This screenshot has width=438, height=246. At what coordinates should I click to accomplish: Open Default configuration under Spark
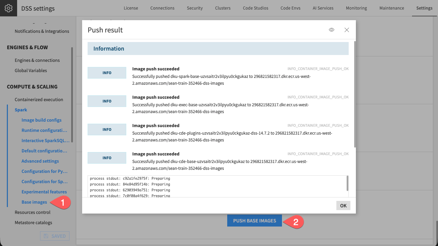44,151
